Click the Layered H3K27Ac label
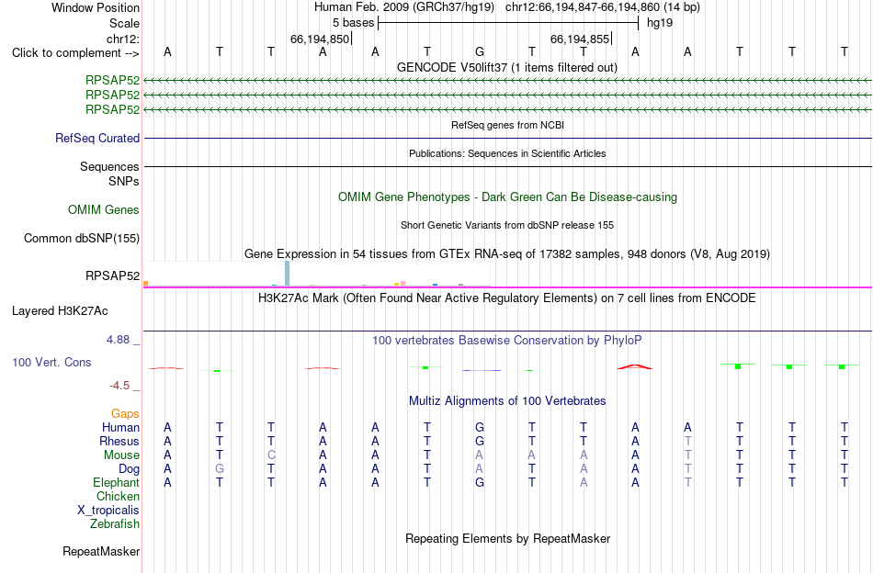This screenshot has width=873, height=573. pyautogui.click(x=60, y=311)
